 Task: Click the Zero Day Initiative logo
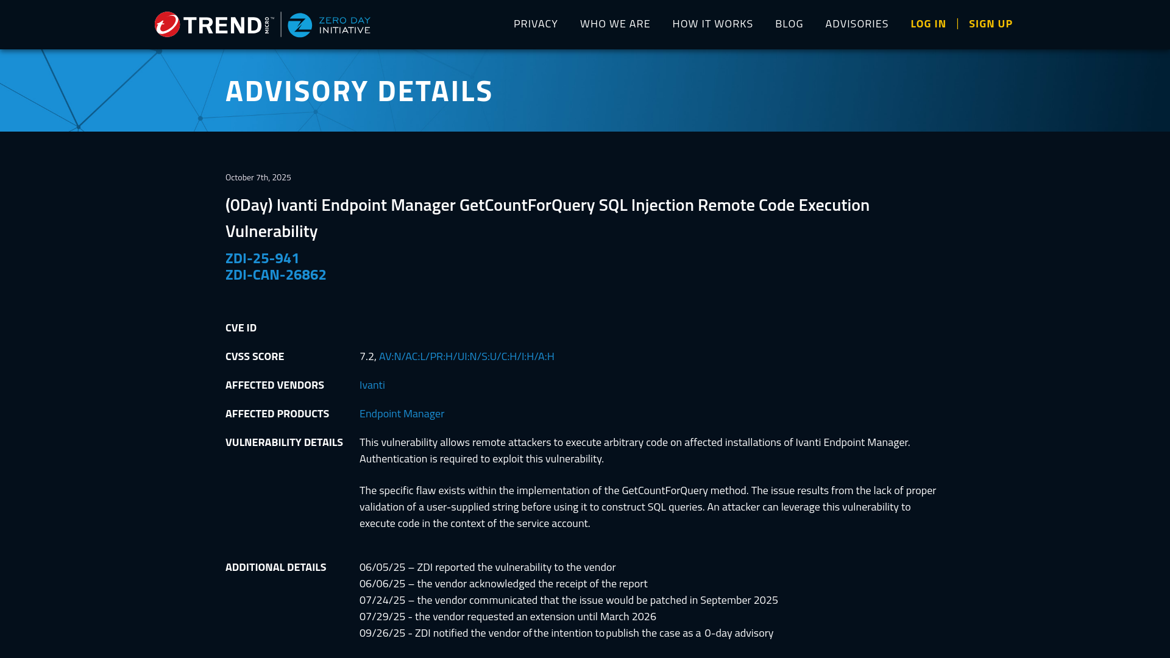click(329, 25)
